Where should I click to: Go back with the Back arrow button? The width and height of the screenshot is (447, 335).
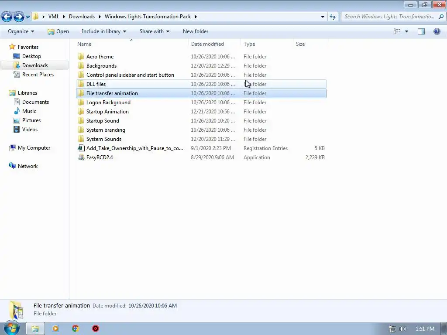coord(7,17)
